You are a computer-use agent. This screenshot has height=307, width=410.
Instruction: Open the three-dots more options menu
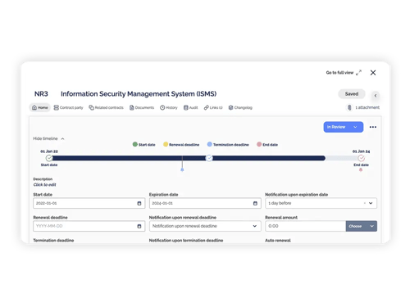click(x=373, y=127)
